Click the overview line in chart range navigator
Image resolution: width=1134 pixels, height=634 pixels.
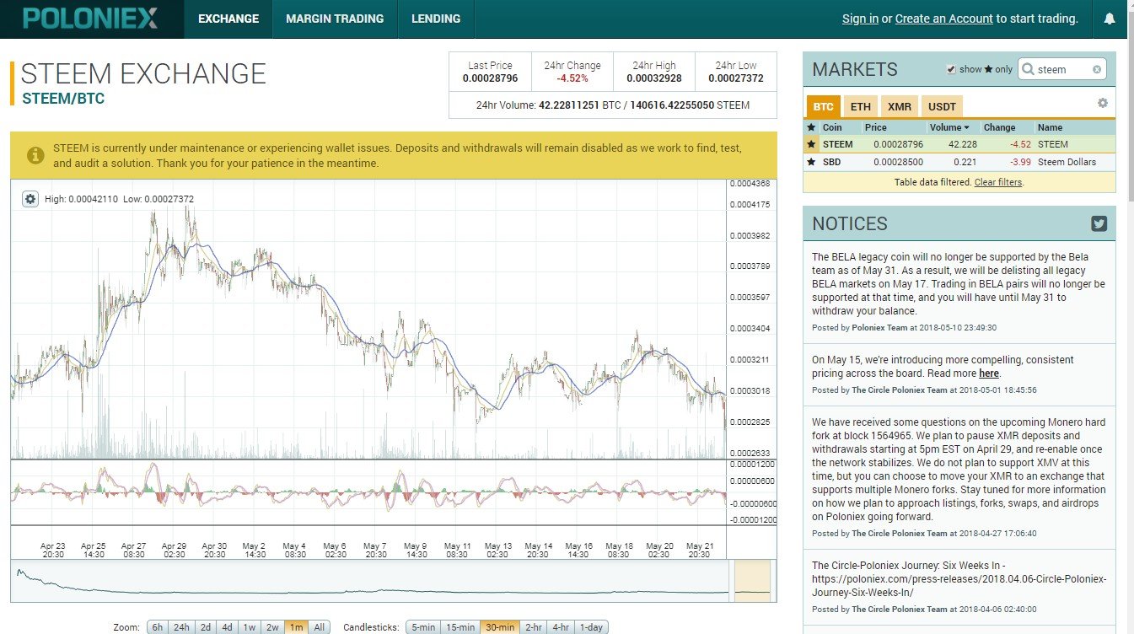coord(371,581)
